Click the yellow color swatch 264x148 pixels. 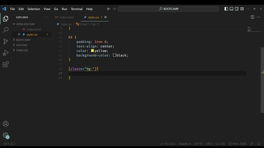click(92, 51)
